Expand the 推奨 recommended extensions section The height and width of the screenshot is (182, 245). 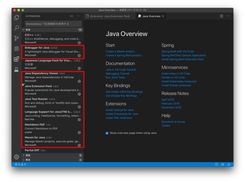pyautogui.click(x=52, y=155)
